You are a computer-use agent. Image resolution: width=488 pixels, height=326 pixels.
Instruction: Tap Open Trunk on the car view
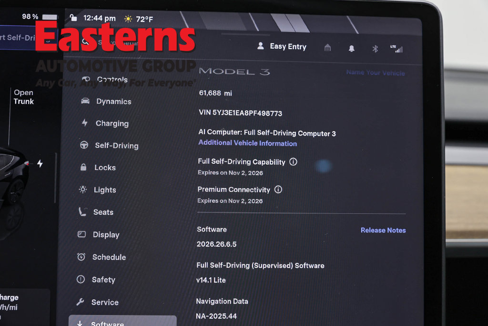[x=24, y=97]
